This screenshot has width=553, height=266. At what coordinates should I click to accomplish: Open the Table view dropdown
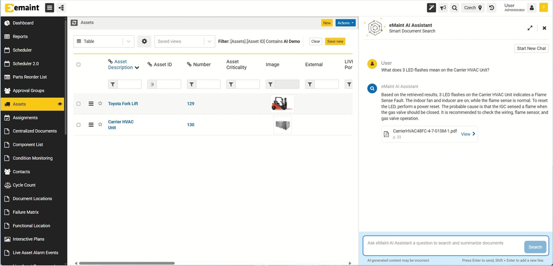104,41
